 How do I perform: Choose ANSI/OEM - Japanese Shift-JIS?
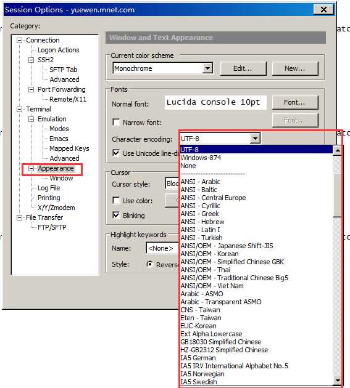point(256,246)
